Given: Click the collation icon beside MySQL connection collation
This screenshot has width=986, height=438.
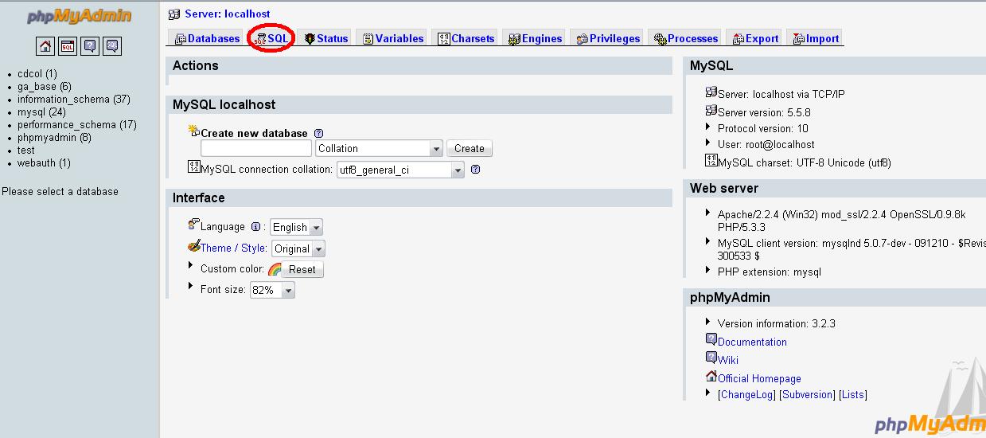Looking at the screenshot, I should tap(194, 167).
